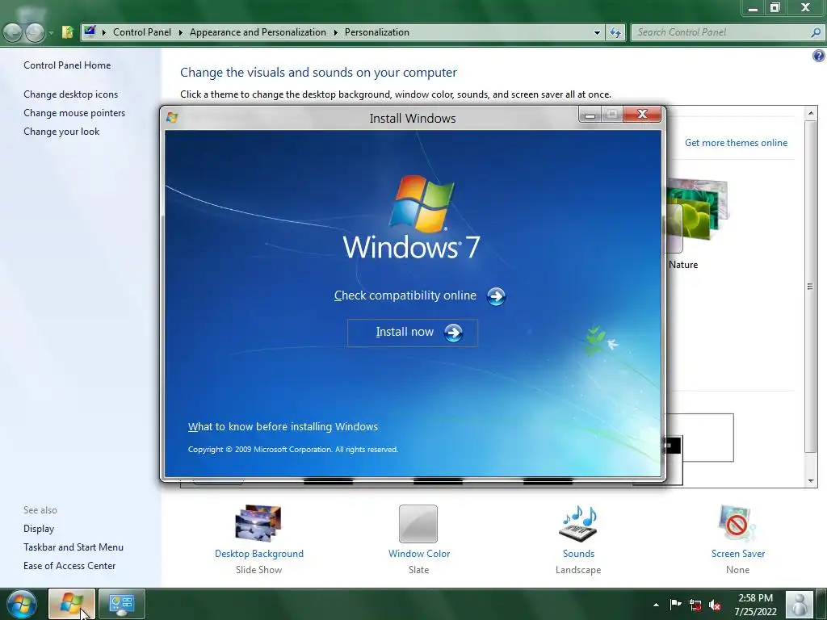Open Taskbar and Start Menu link

[73, 547]
